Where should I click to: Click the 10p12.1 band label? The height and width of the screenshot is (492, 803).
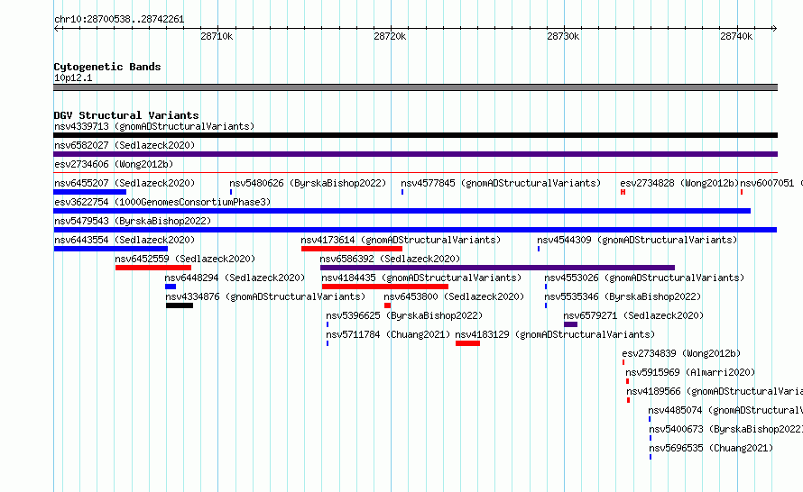[73, 77]
